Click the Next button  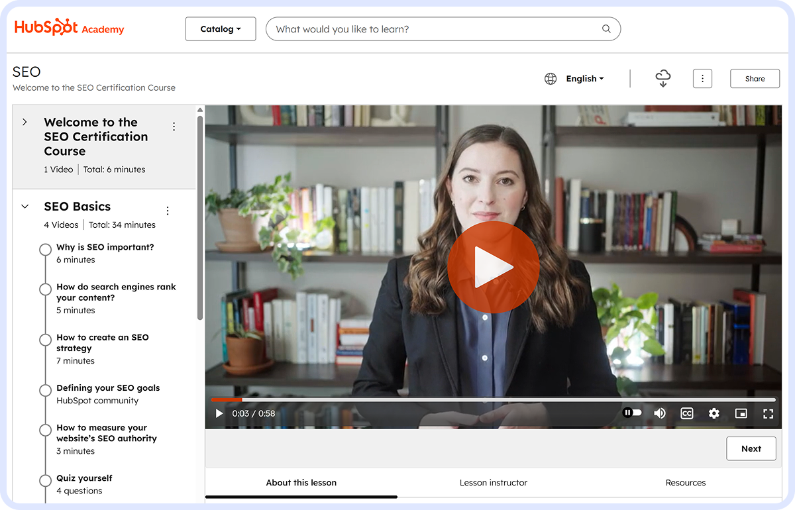click(x=751, y=448)
